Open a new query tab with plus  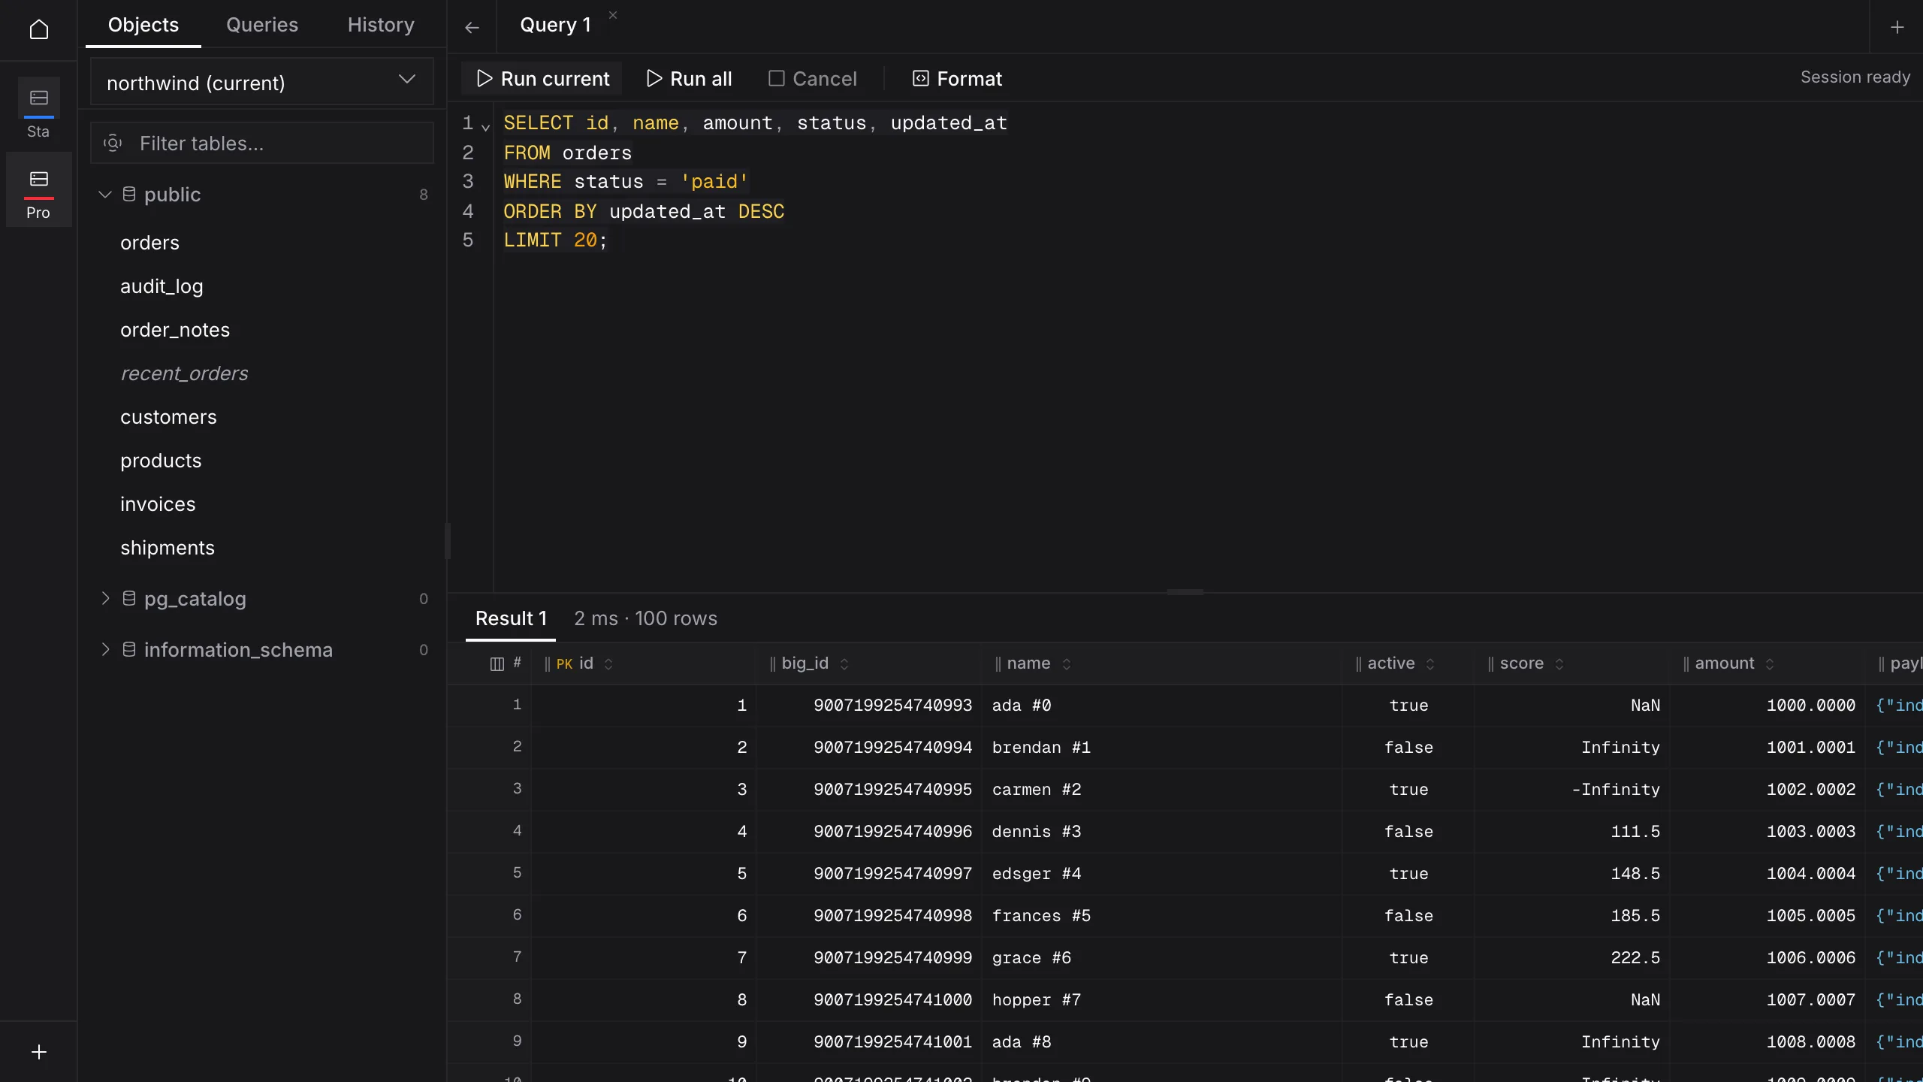[1897, 28]
